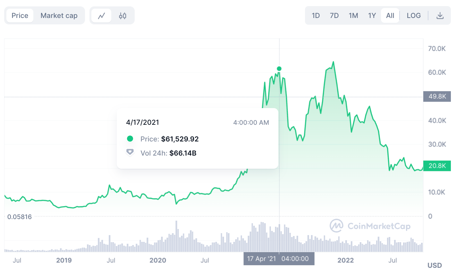Click the 70.0K y-axis label
The height and width of the screenshot is (272, 456).
(437, 49)
